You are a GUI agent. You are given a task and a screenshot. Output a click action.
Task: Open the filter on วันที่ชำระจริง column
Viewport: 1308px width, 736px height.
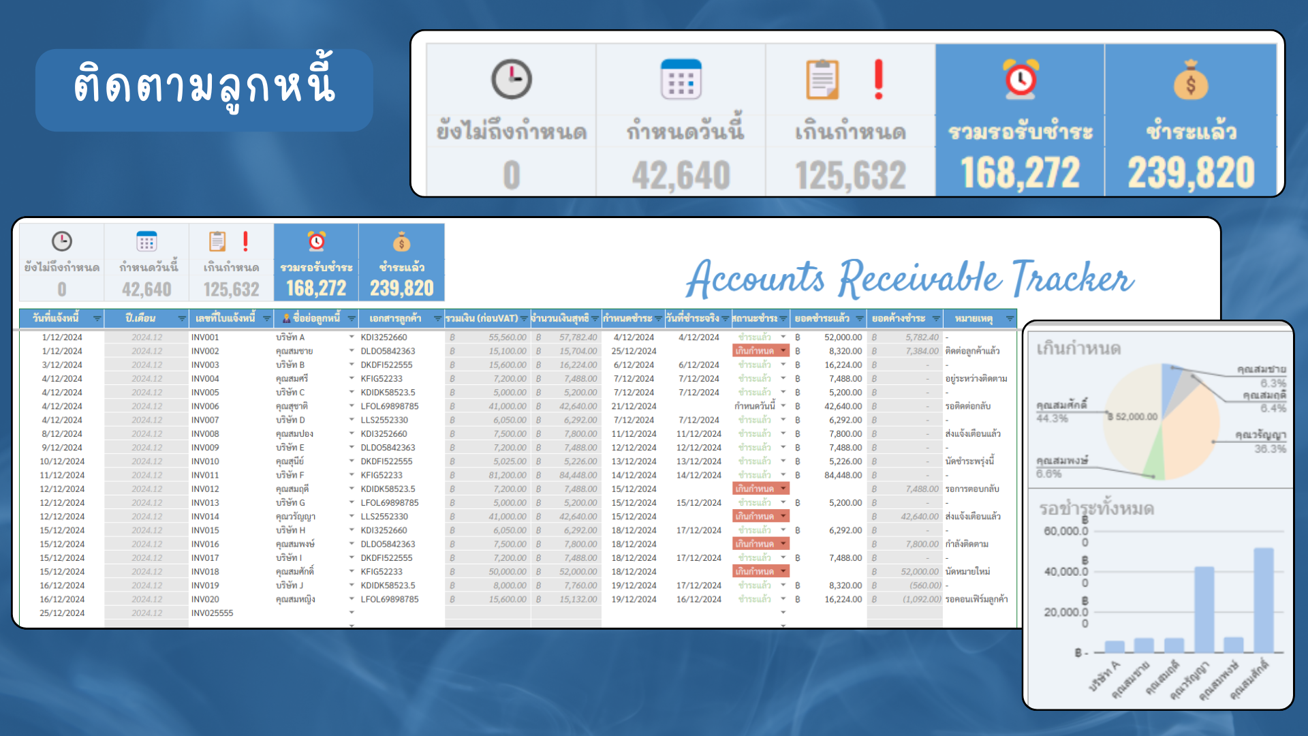click(x=725, y=319)
